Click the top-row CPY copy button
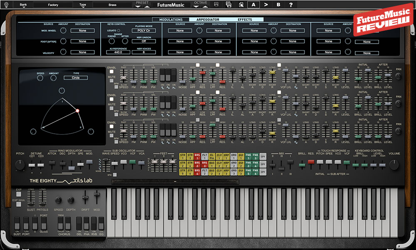416x250 pixels. (262, 156)
